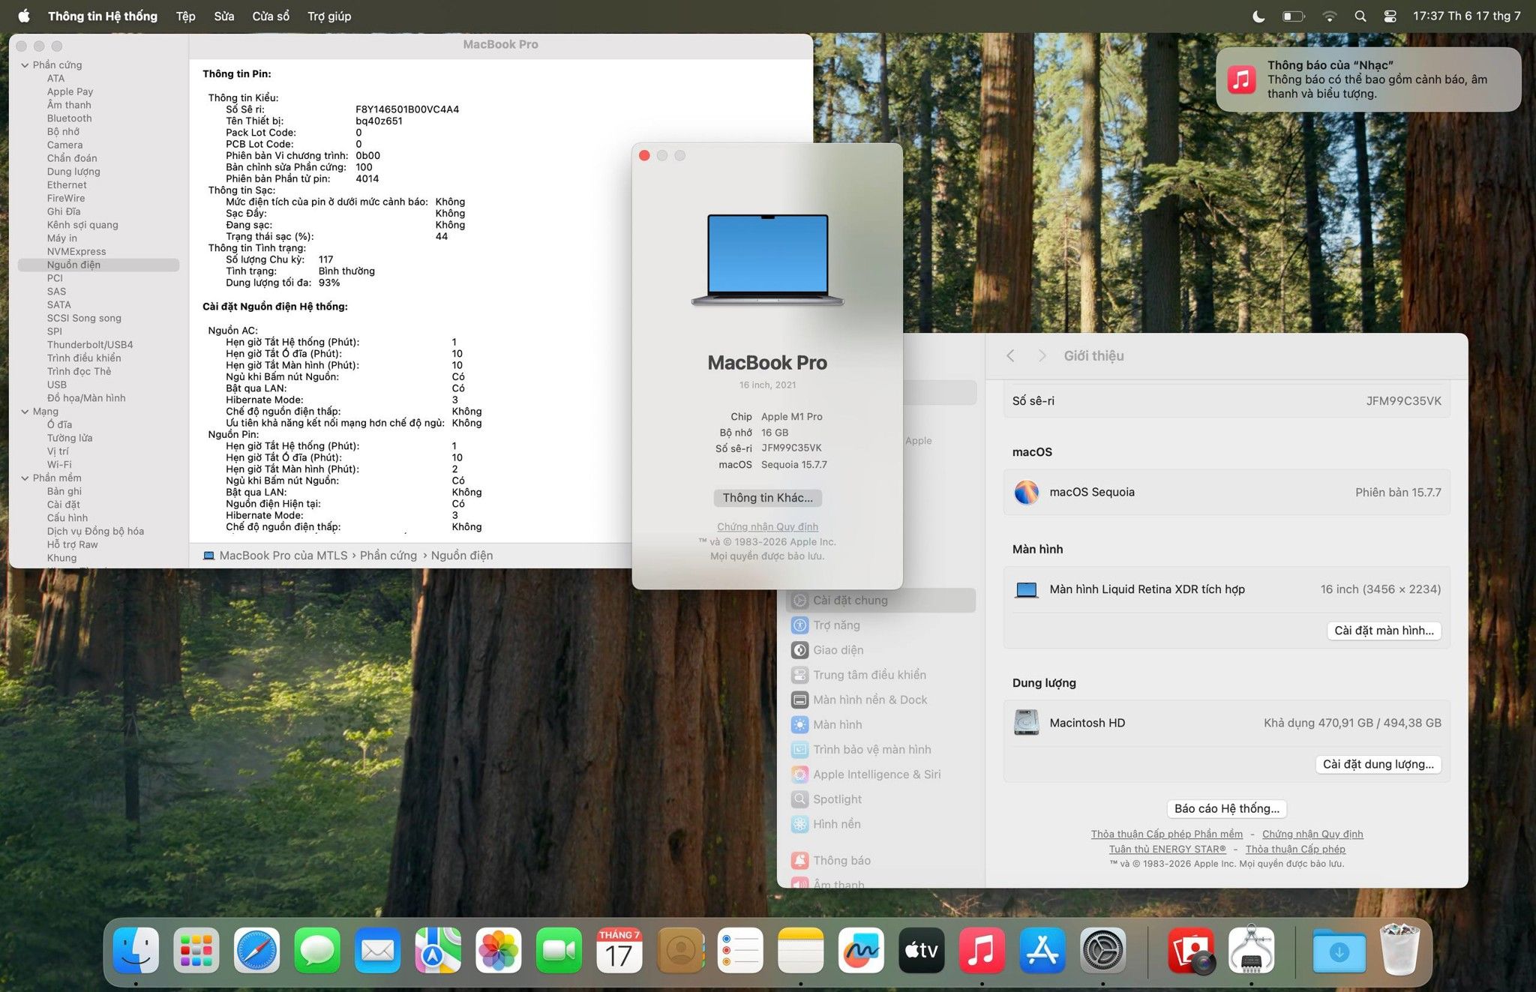Launch Photo Booth from the Dock

pyautogui.click(x=1191, y=950)
